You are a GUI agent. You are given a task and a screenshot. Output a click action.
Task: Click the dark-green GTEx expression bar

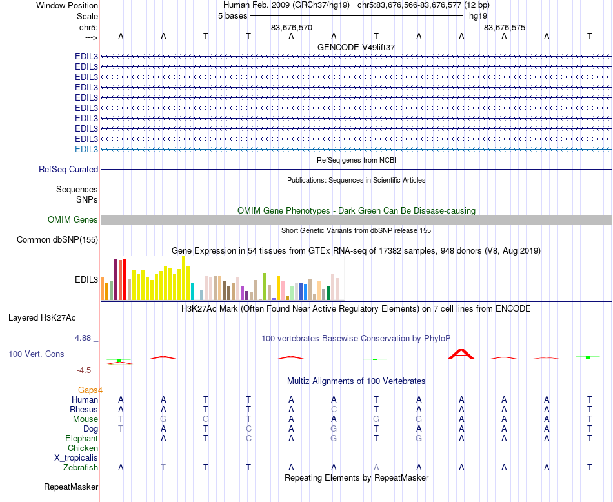pyautogui.click(x=328, y=293)
